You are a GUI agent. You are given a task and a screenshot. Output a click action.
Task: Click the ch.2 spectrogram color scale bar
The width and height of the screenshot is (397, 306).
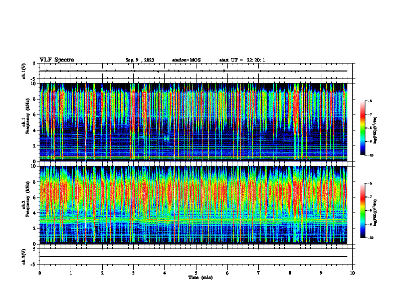click(x=363, y=210)
